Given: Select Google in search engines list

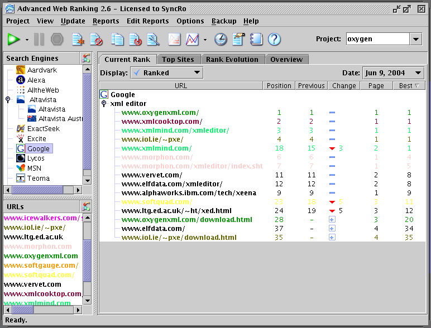Looking at the screenshot, I should click(x=35, y=148).
